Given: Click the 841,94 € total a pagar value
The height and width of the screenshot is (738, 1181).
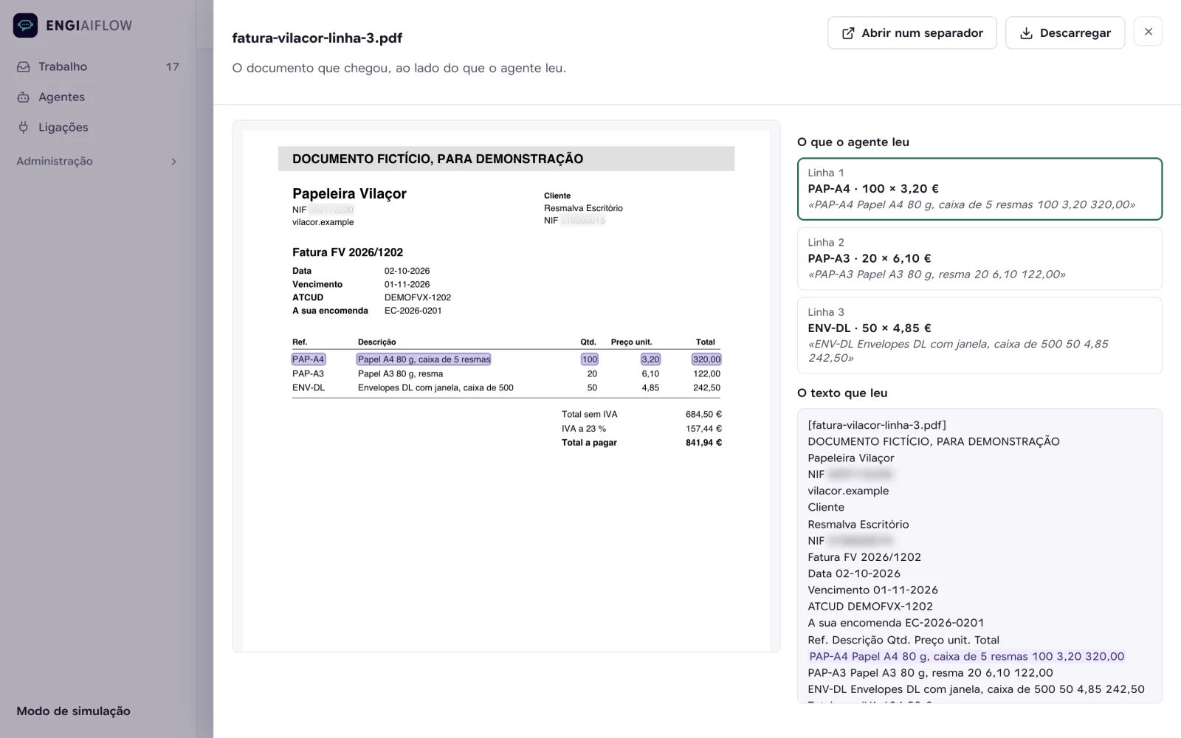Looking at the screenshot, I should point(703,443).
